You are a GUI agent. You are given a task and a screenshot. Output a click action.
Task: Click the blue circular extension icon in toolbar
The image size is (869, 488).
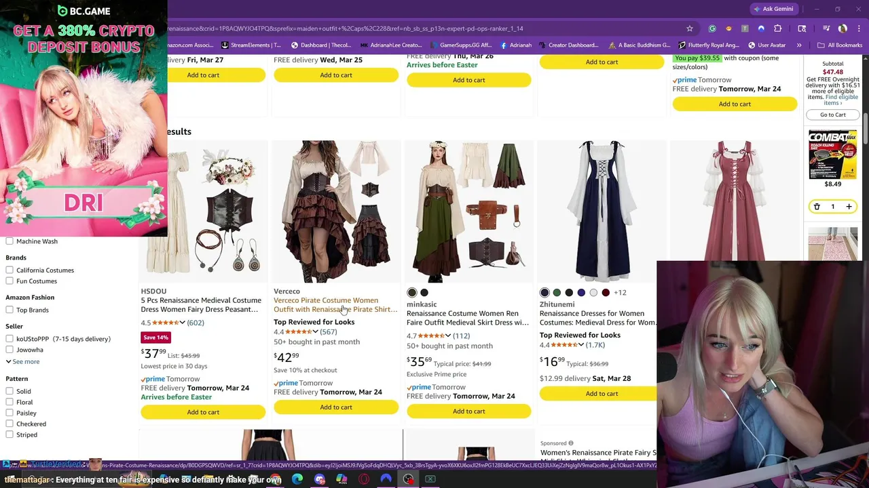pos(761,28)
